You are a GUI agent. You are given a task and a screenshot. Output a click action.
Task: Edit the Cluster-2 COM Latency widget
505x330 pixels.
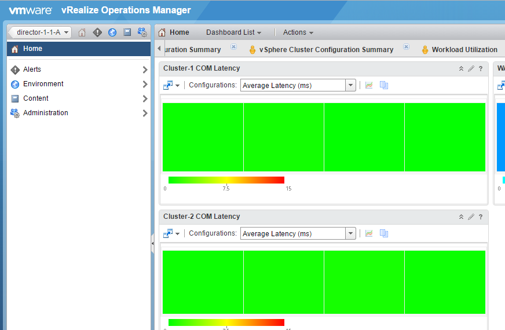point(471,217)
